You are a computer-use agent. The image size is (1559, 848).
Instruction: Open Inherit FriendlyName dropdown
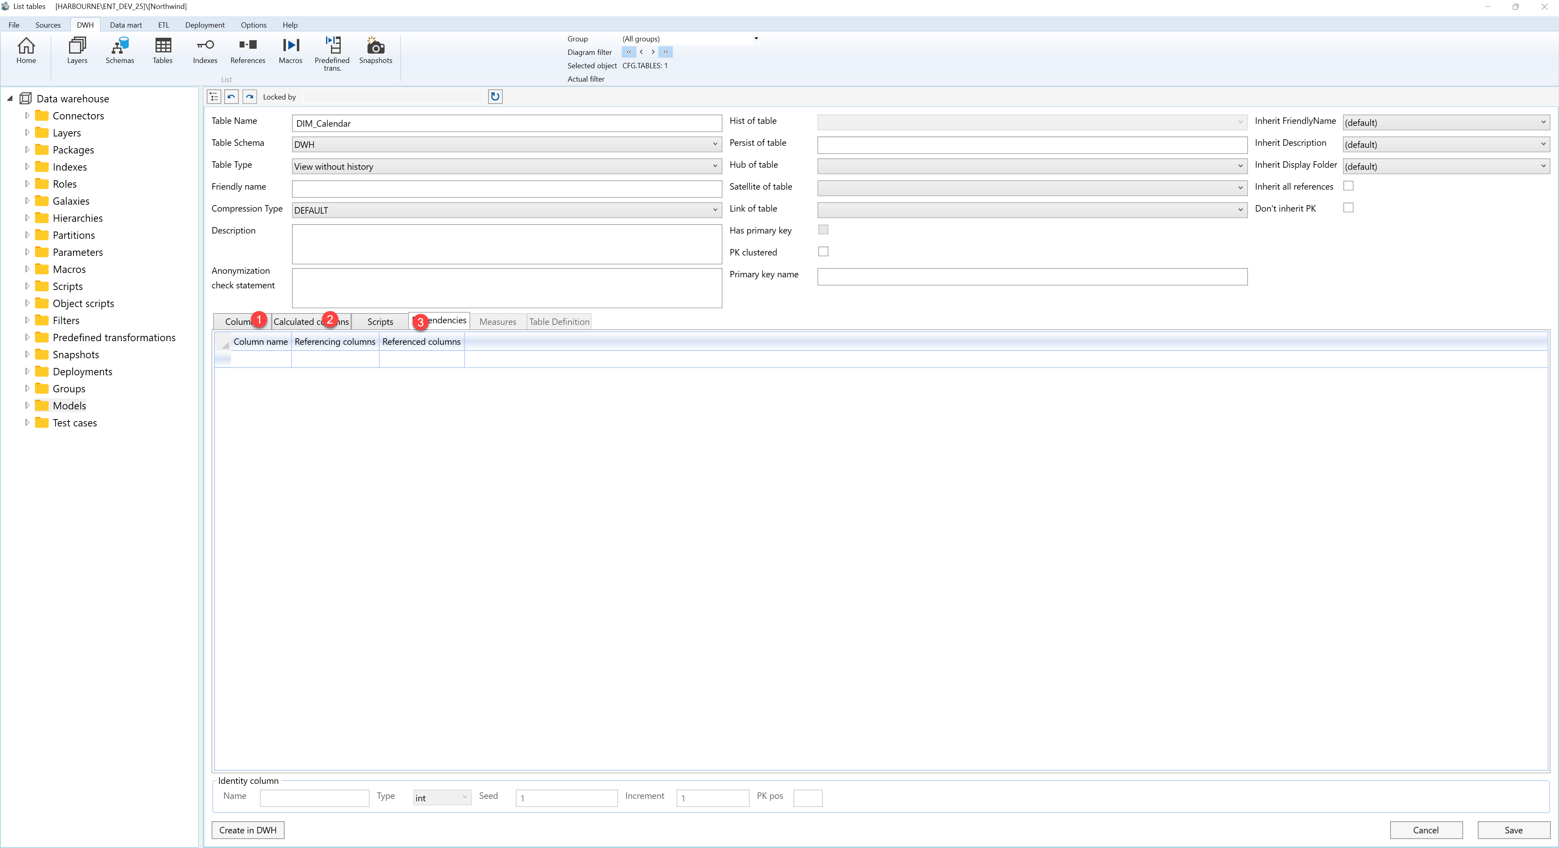point(1446,122)
